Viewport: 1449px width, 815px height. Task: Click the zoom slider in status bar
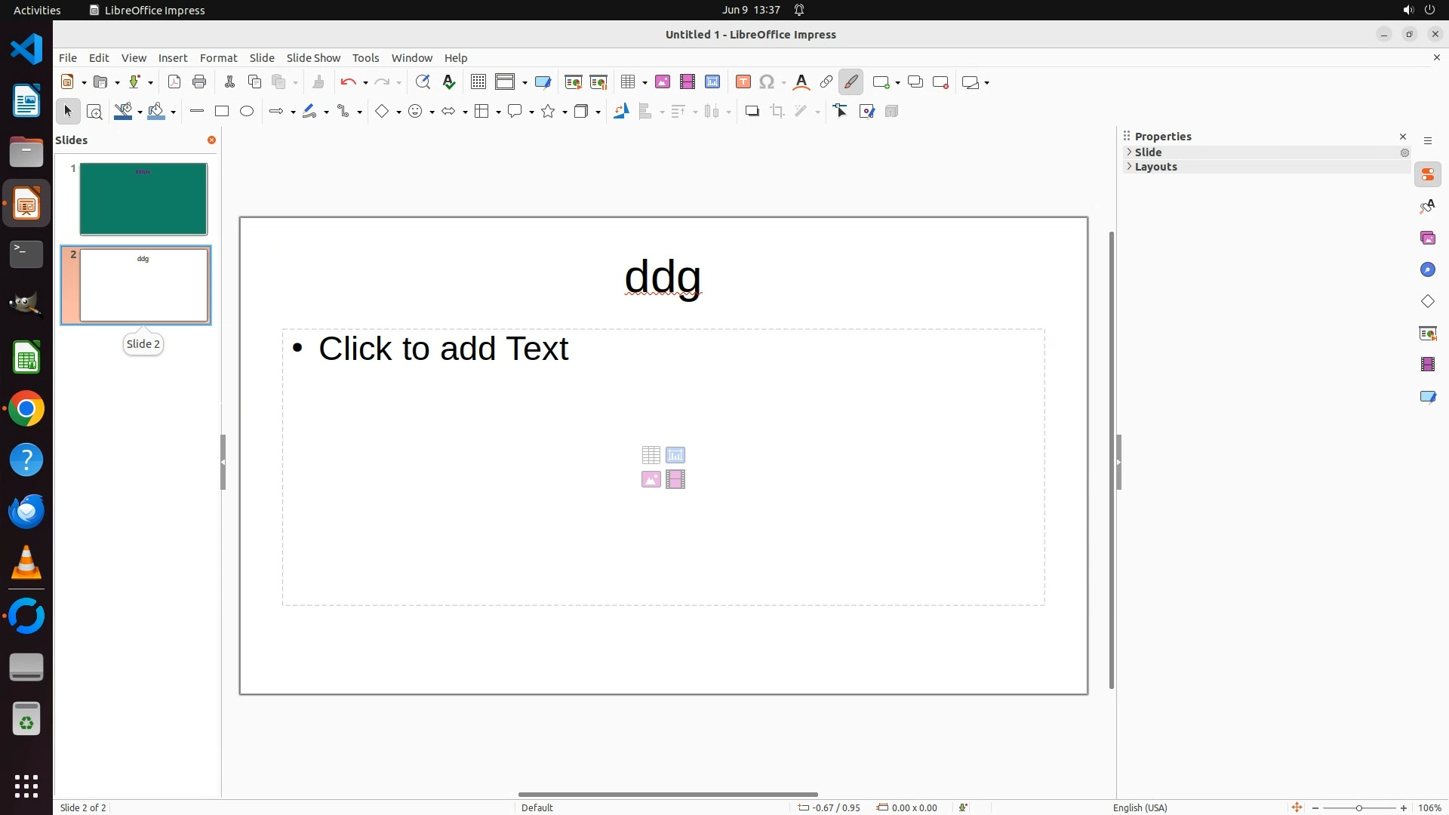tap(1358, 807)
